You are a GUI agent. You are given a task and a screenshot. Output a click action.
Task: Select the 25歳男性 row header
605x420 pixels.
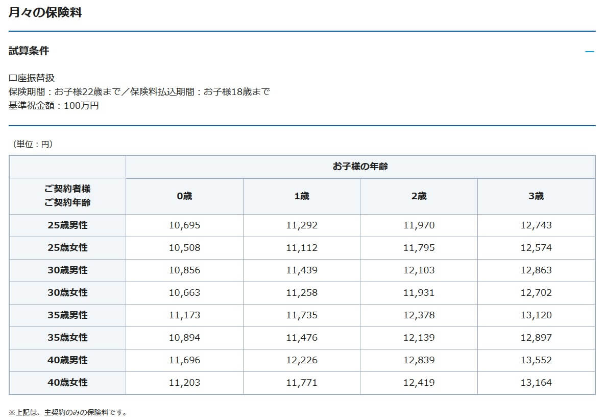[x=67, y=225]
